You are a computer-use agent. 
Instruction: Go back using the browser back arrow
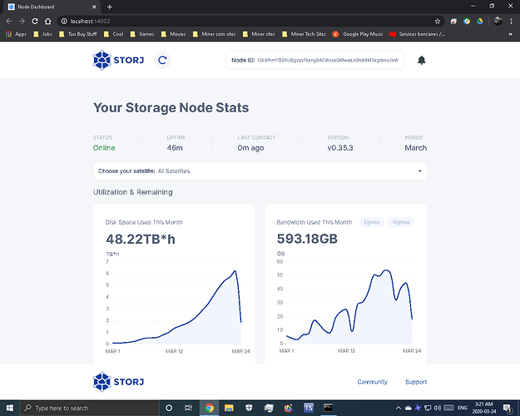(10, 20)
